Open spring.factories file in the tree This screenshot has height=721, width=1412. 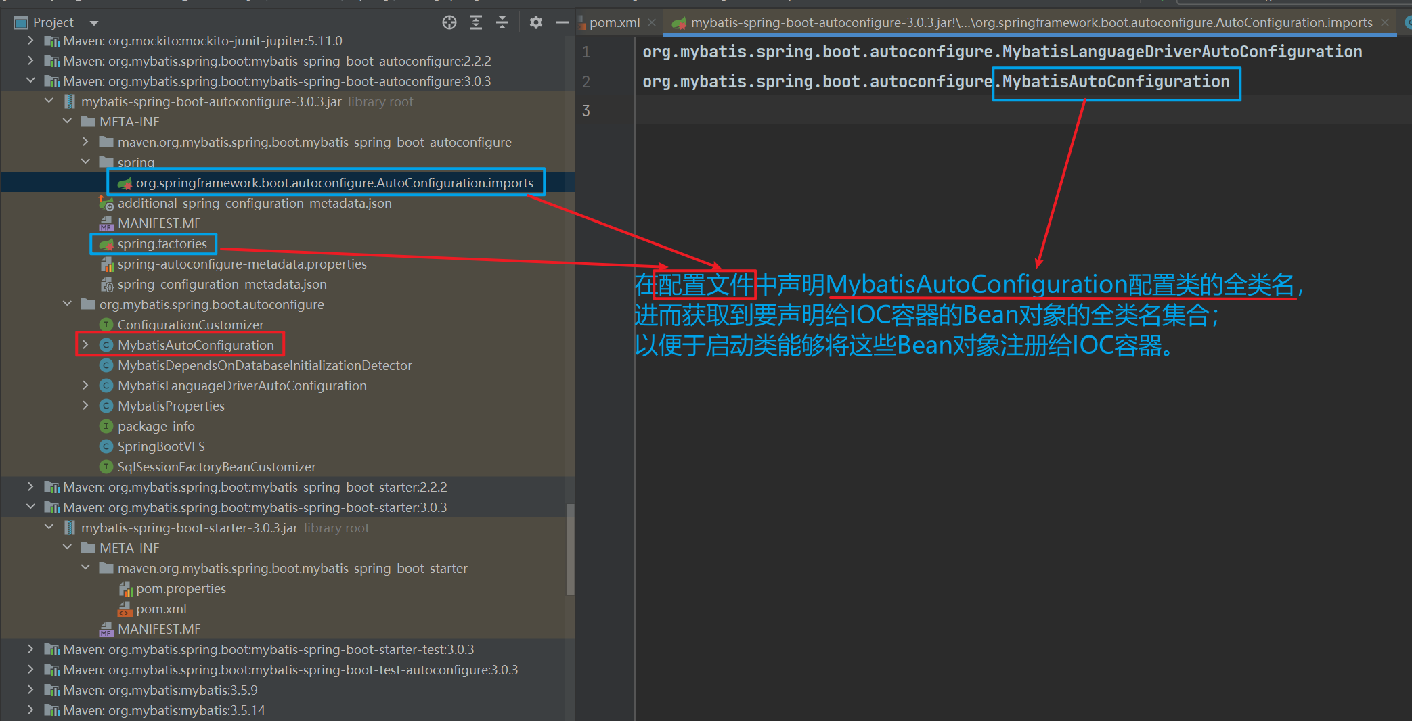coord(162,243)
